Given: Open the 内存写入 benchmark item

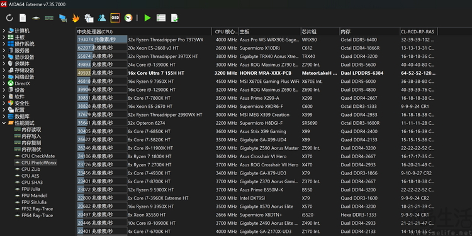Looking at the screenshot, I should pyautogui.click(x=28, y=136).
